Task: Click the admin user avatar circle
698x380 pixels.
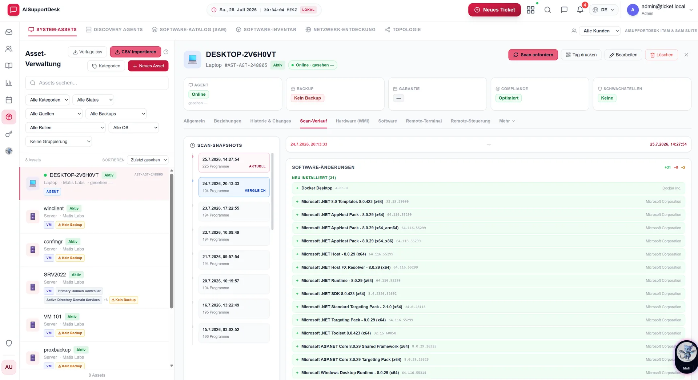Action: click(x=633, y=10)
